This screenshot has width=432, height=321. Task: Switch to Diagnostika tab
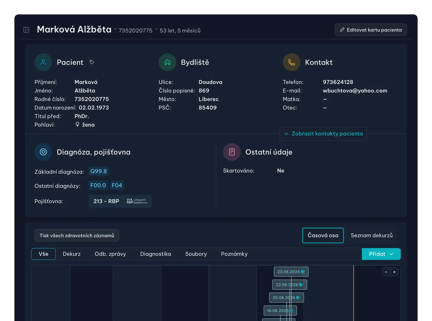click(156, 254)
